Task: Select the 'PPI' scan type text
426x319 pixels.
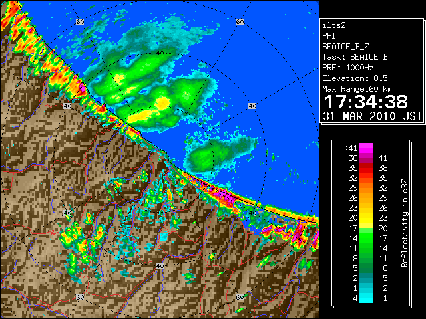Action: (329, 36)
